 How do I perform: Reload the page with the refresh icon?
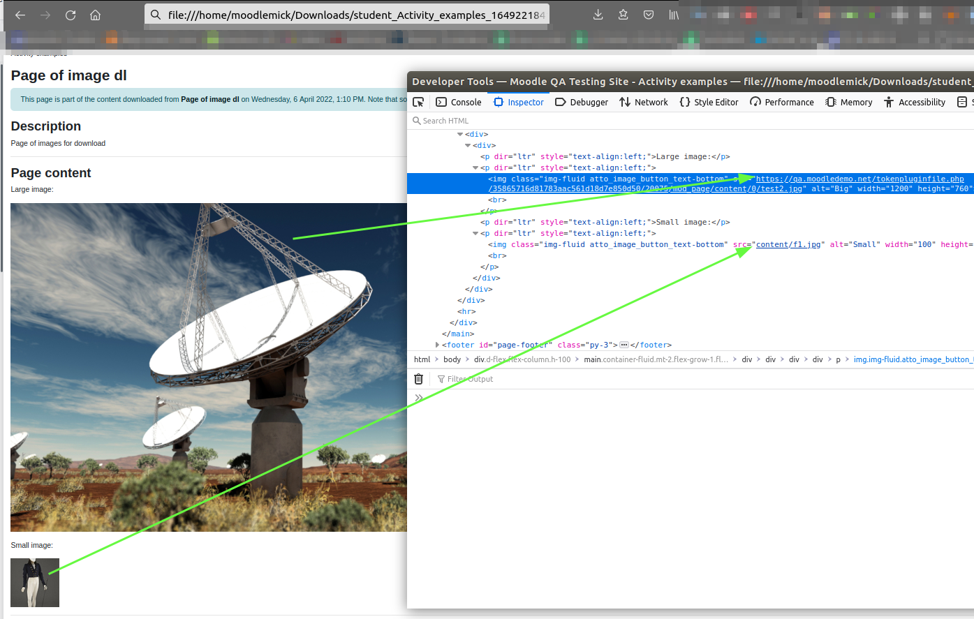pos(71,15)
